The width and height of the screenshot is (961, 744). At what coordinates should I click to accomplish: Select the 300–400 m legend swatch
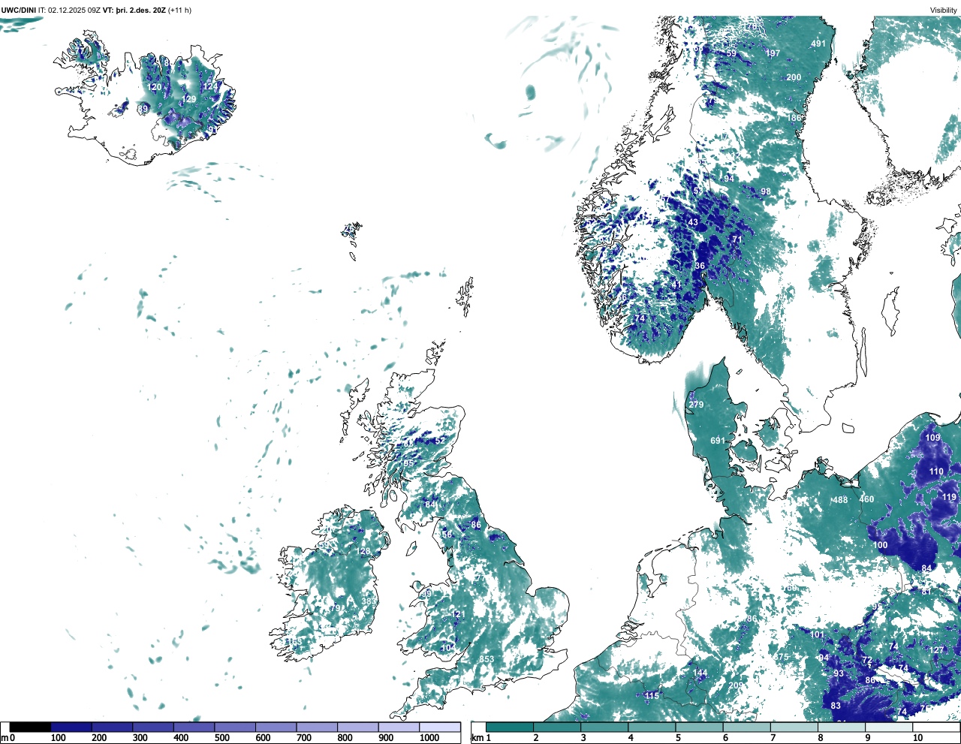coord(153,727)
